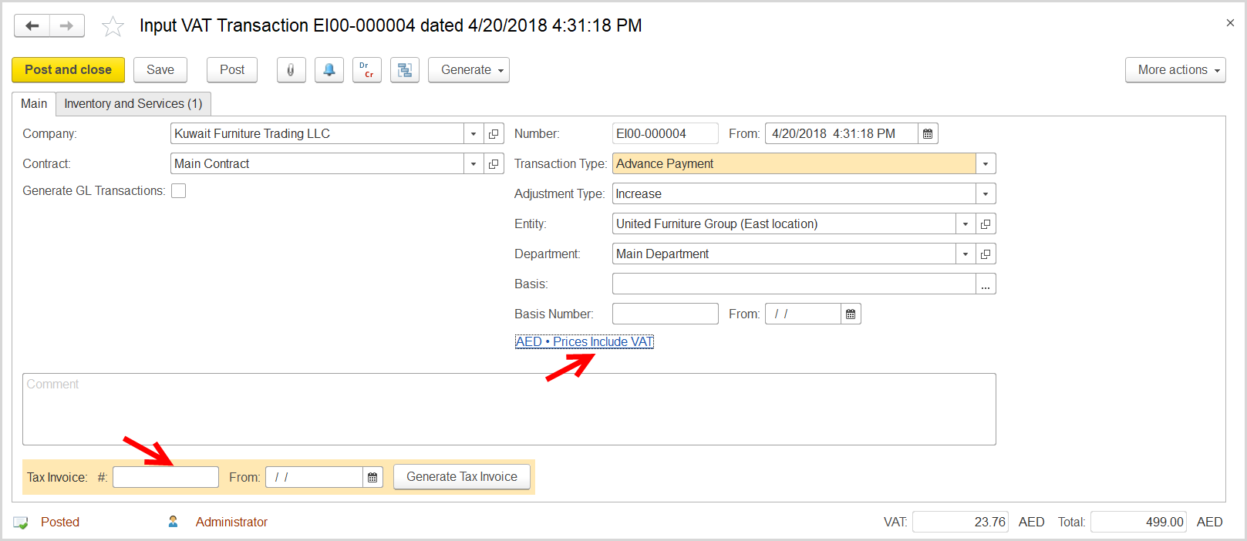Click into the Comment text area
This screenshot has width=1247, height=541.
point(509,409)
